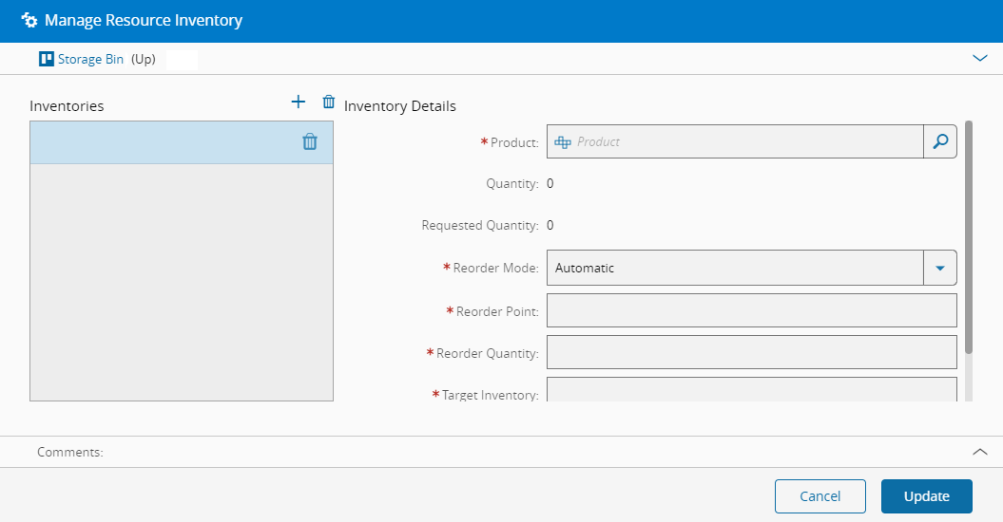Click the Comments label
Screen dimensions: 1003x522
70,453
